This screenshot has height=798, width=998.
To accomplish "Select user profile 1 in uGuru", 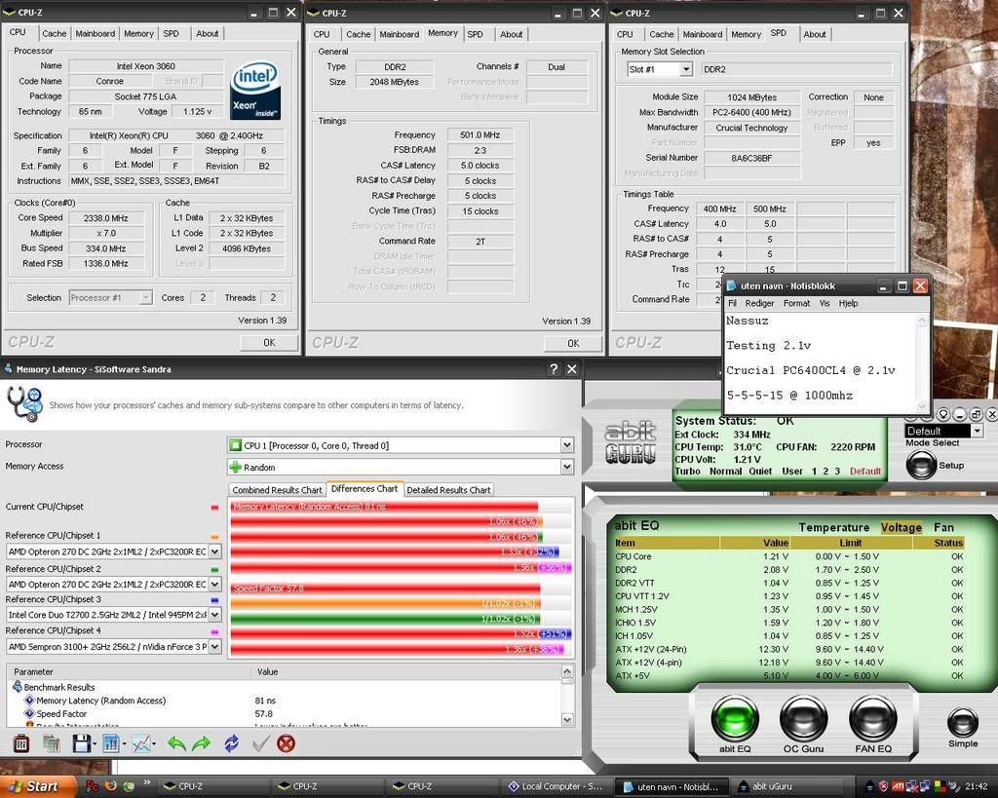I will click(x=814, y=471).
